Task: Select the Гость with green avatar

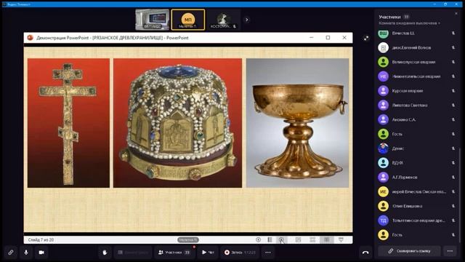Action: click(x=416, y=134)
